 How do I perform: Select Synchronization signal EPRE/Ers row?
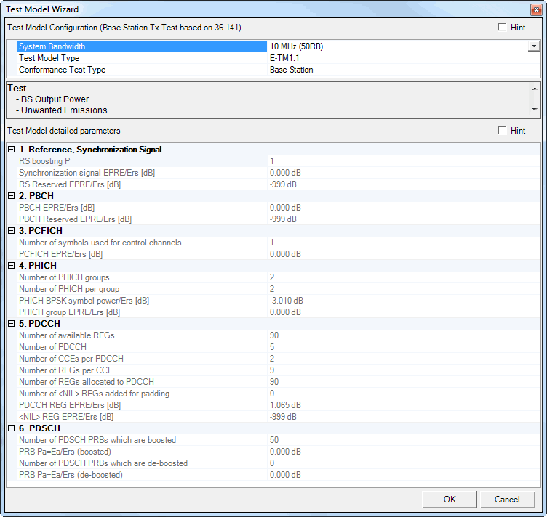pyautogui.click(x=278, y=173)
